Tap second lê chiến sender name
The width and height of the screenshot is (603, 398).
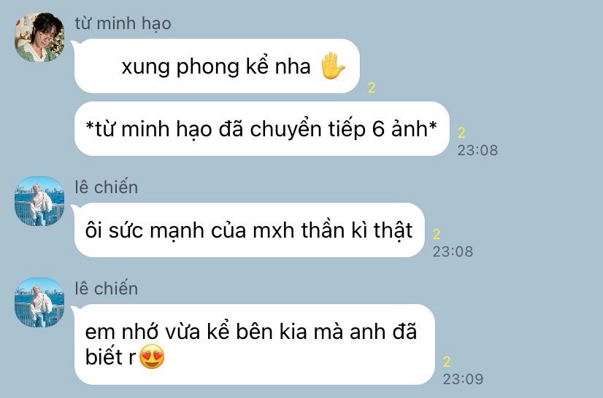107,289
